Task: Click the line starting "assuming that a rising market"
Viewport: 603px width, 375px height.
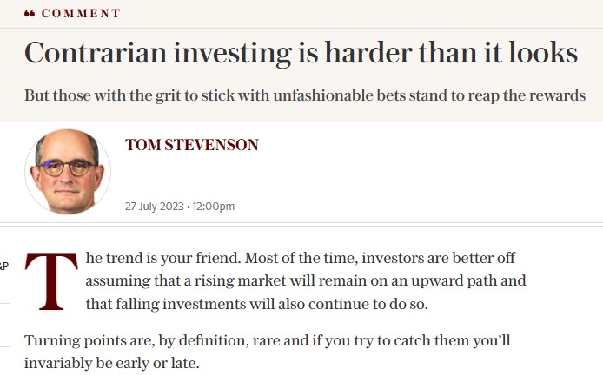Action: click(306, 280)
